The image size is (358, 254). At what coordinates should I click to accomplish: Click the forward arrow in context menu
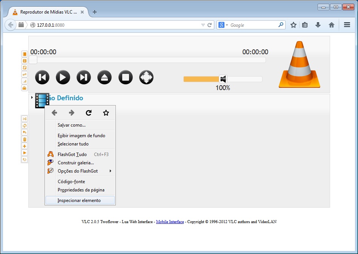point(71,113)
